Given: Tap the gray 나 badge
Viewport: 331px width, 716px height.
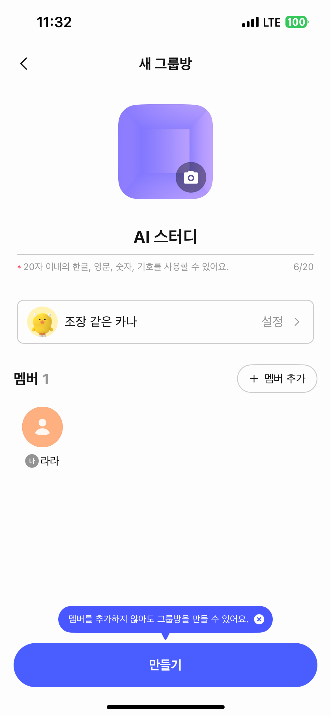Looking at the screenshot, I should pyautogui.click(x=32, y=461).
